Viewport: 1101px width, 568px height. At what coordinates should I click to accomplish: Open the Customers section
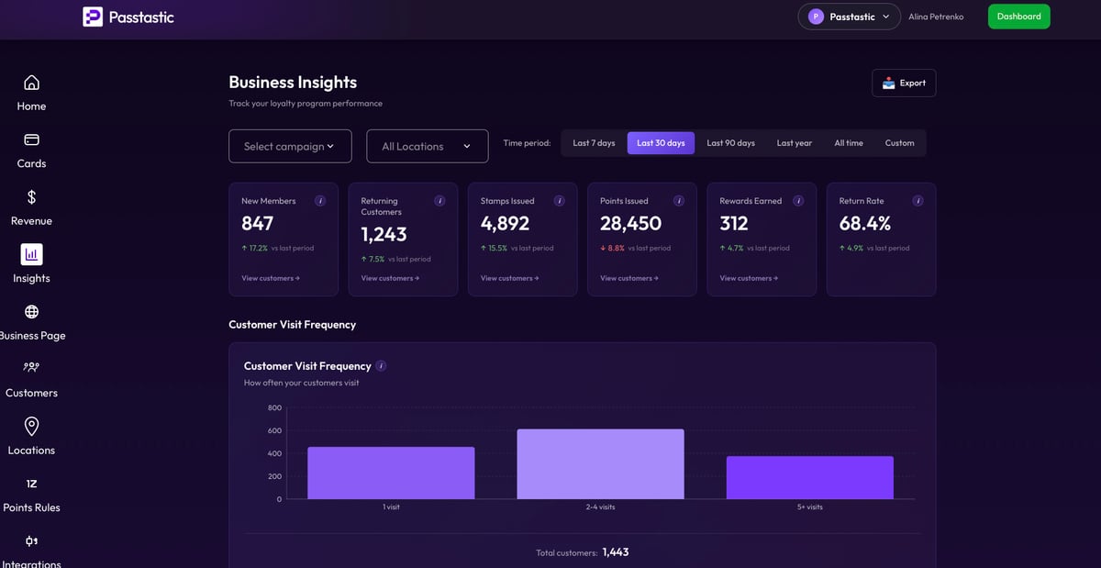pos(31,380)
